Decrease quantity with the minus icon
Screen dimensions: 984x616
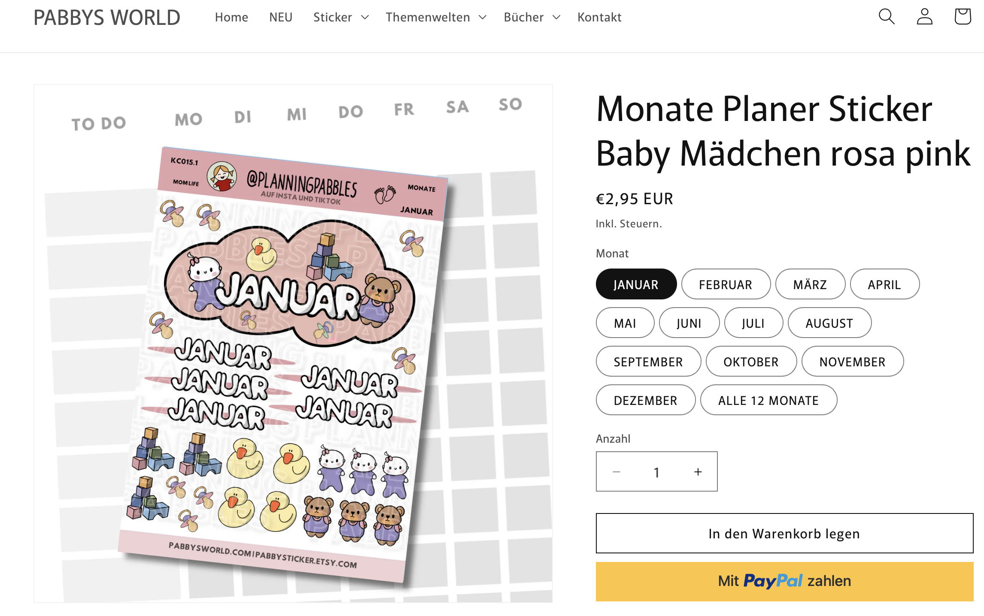[x=617, y=472]
